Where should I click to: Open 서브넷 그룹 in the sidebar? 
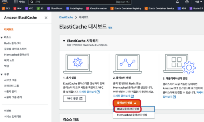(x=10, y=80)
